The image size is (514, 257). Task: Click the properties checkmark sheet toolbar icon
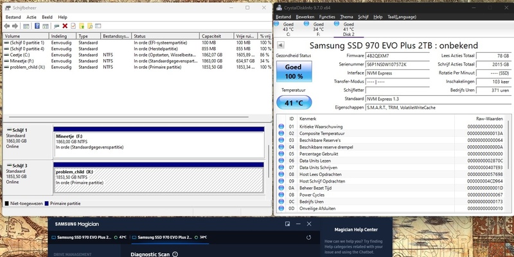(73, 26)
